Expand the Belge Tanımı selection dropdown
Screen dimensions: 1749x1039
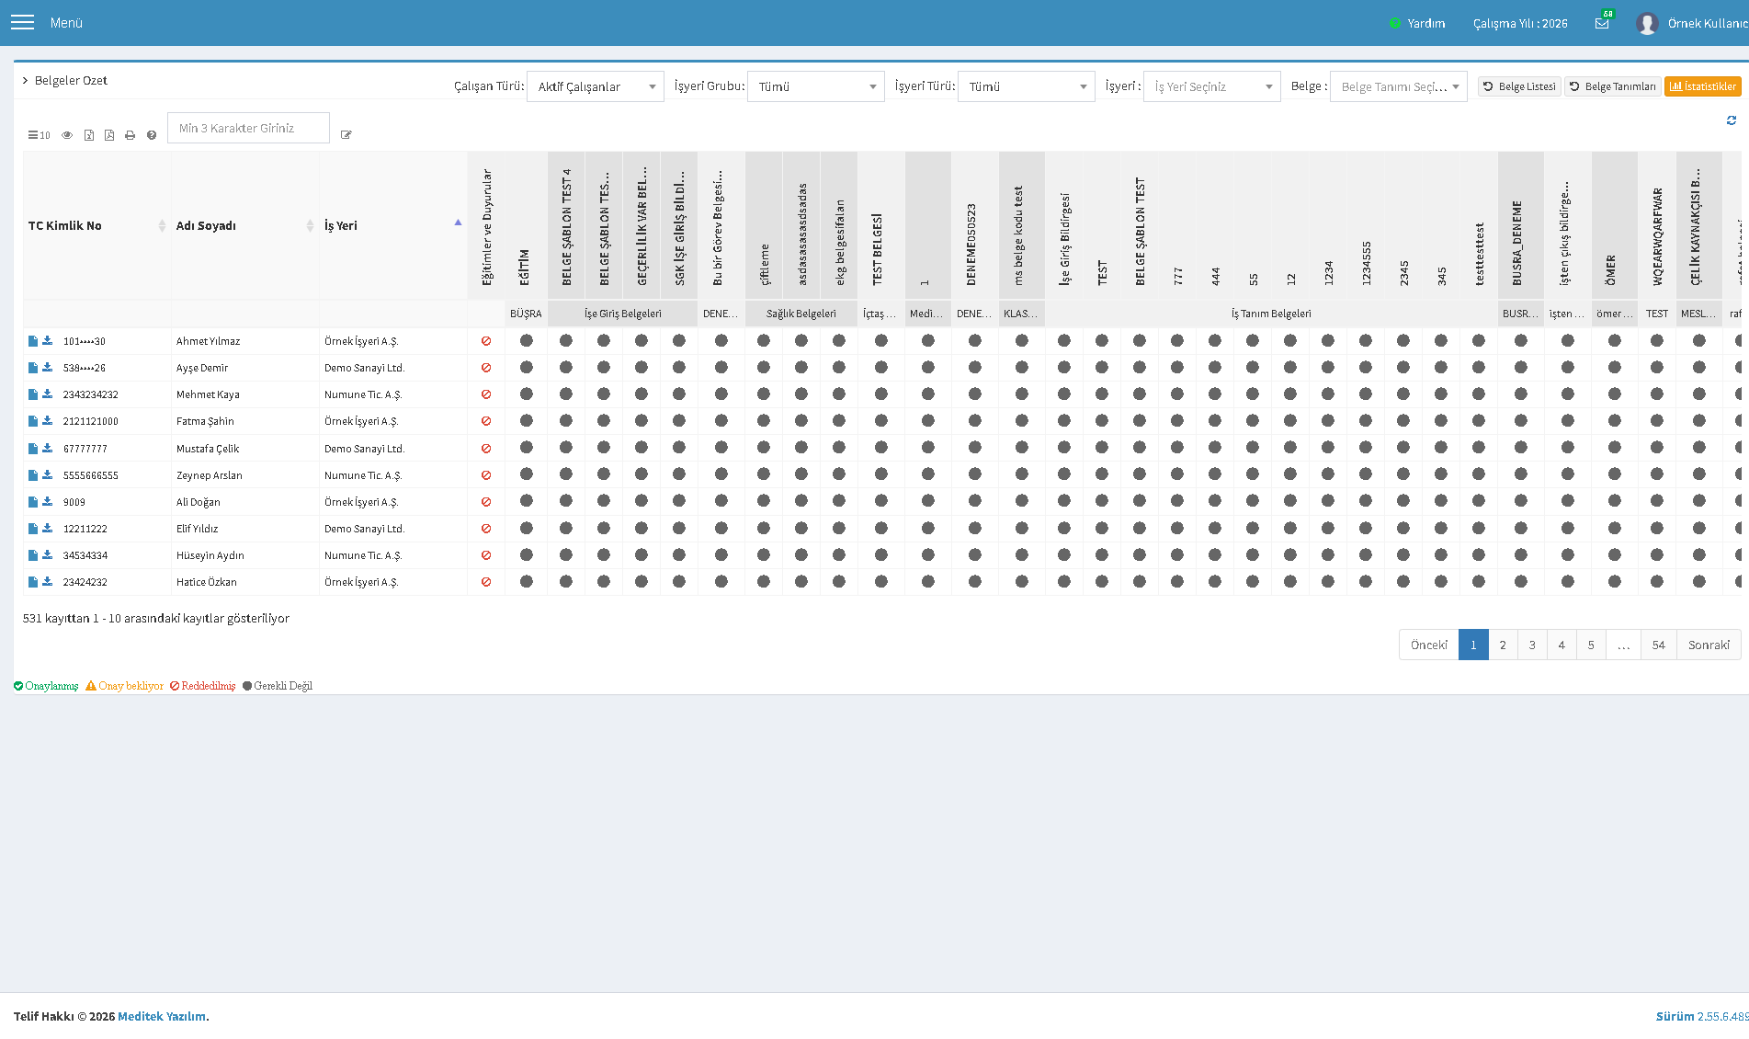(1399, 86)
